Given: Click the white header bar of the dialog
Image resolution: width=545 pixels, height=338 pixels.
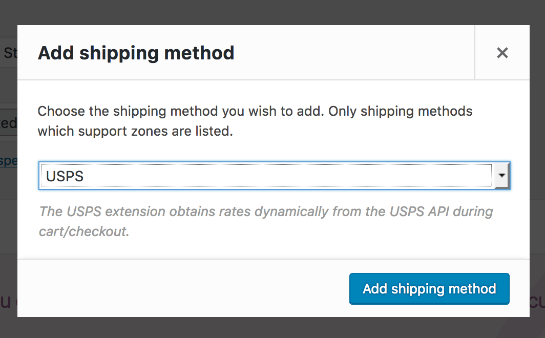Looking at the screenshot, I should coord(307,53).
